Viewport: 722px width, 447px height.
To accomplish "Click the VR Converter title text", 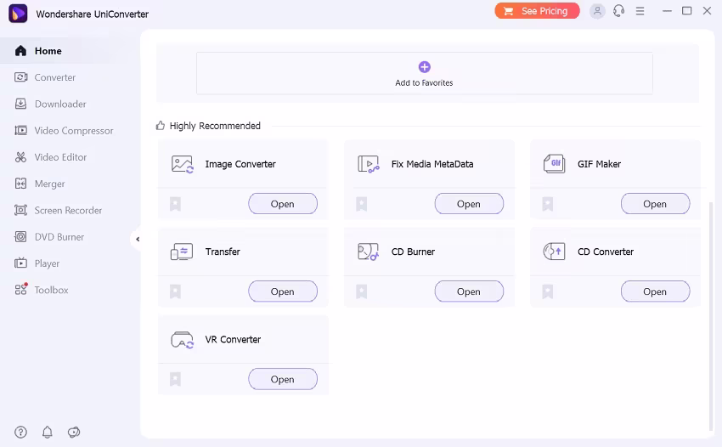I will tap(233, 340).
